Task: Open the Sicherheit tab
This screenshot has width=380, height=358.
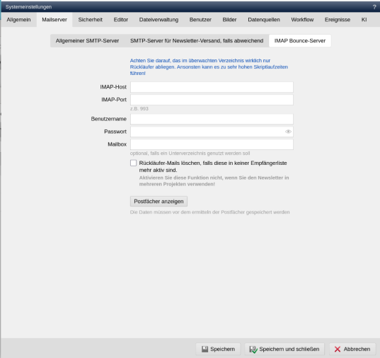Action: (x=90, y=20)
